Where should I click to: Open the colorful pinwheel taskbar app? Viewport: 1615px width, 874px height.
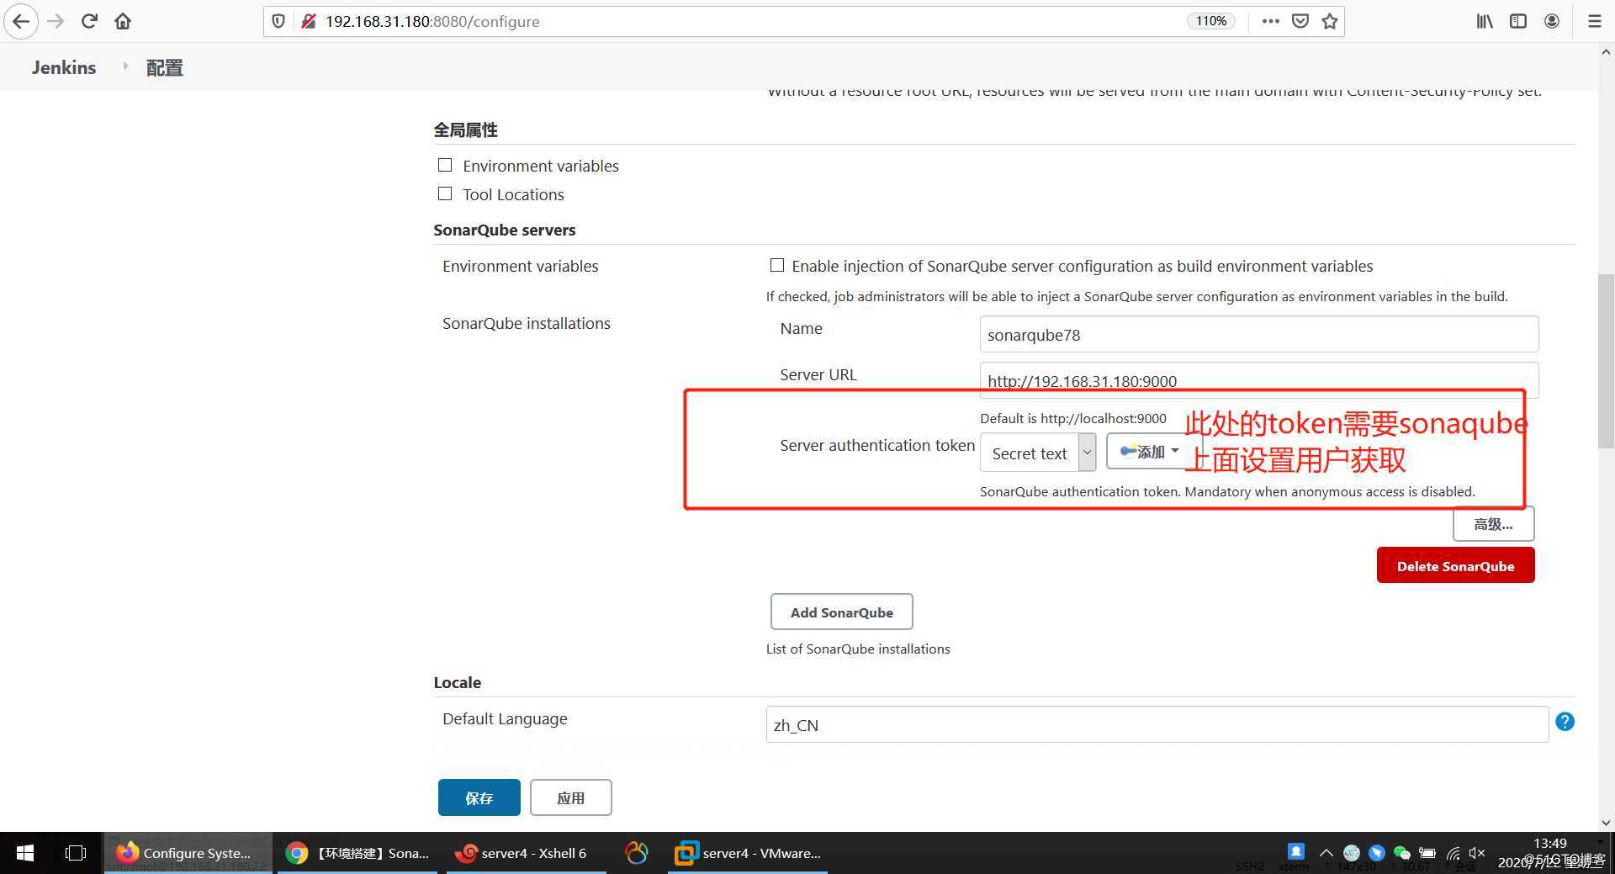637,853
